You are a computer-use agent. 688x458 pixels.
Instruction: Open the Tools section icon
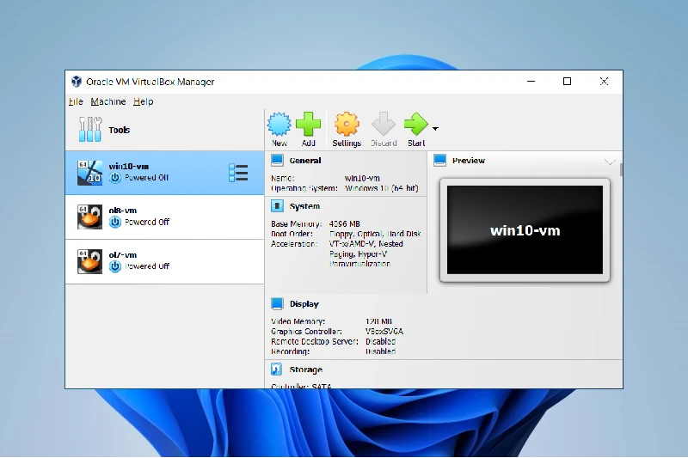pyautogui.click(x=90, y=129)
